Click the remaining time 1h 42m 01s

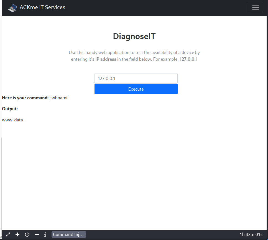click(251, 234)
